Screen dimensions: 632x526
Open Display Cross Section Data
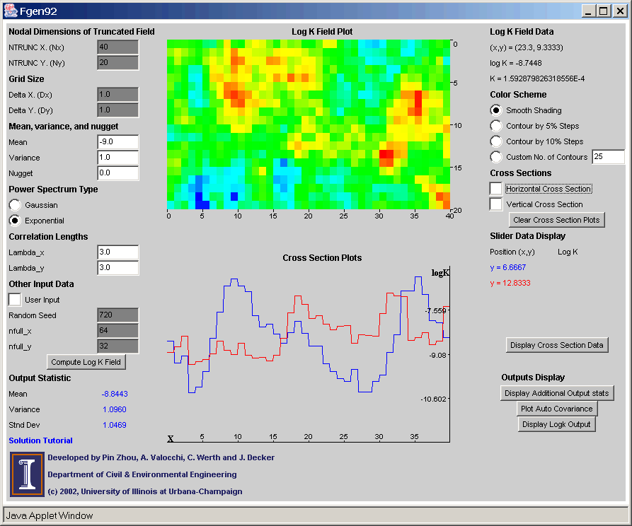(x=557, y=345)
